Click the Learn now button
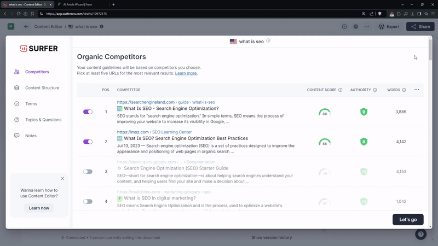This screenshot has width=438, height=246. [39, 208]
